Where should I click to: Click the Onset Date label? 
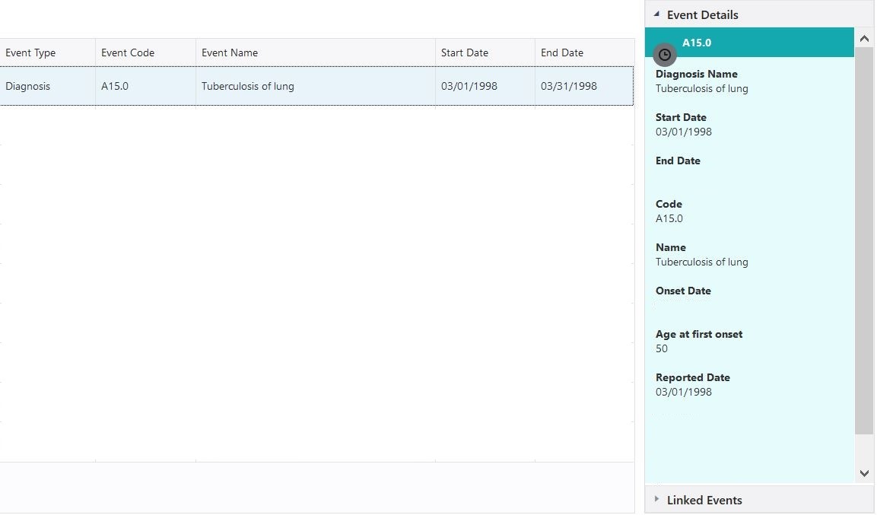click(x=683, y=291)
